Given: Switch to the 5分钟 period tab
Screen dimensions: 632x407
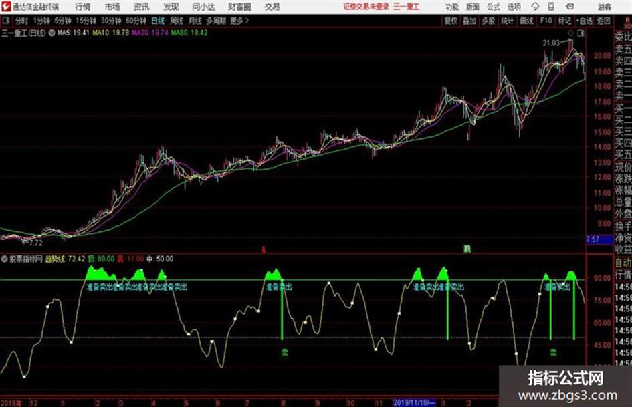Looking at the screenshot, I should pos(63,21).
